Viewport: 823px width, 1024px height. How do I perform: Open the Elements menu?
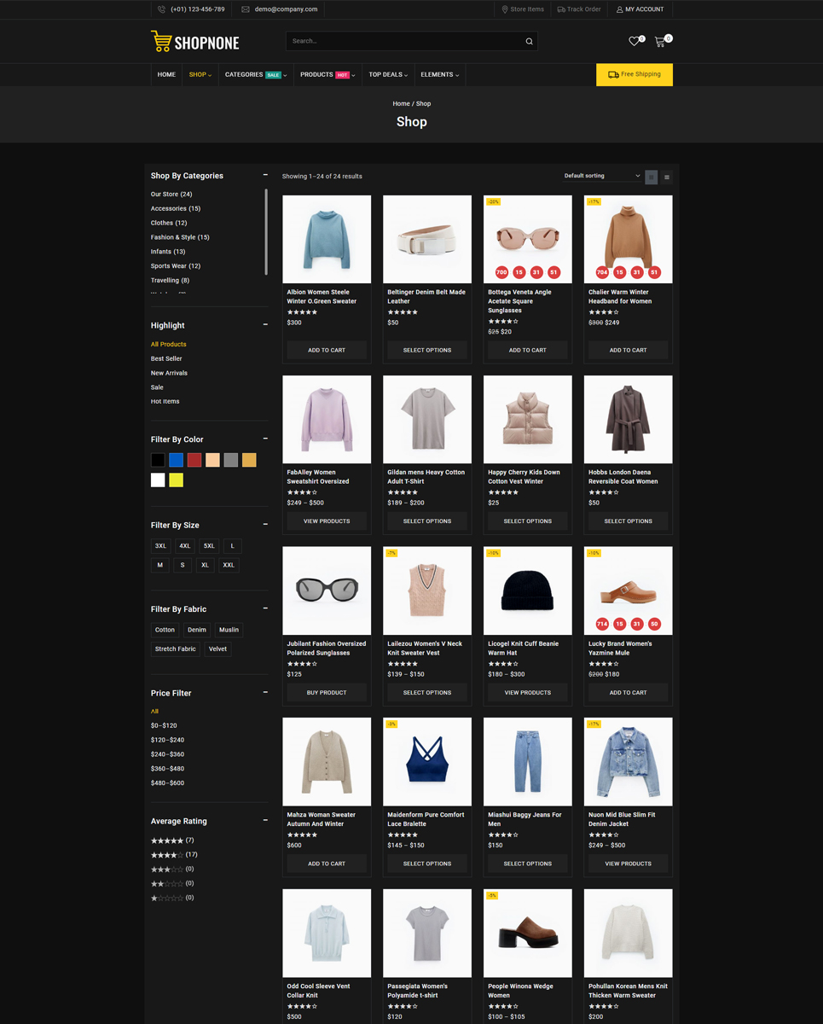pos(439,74)
